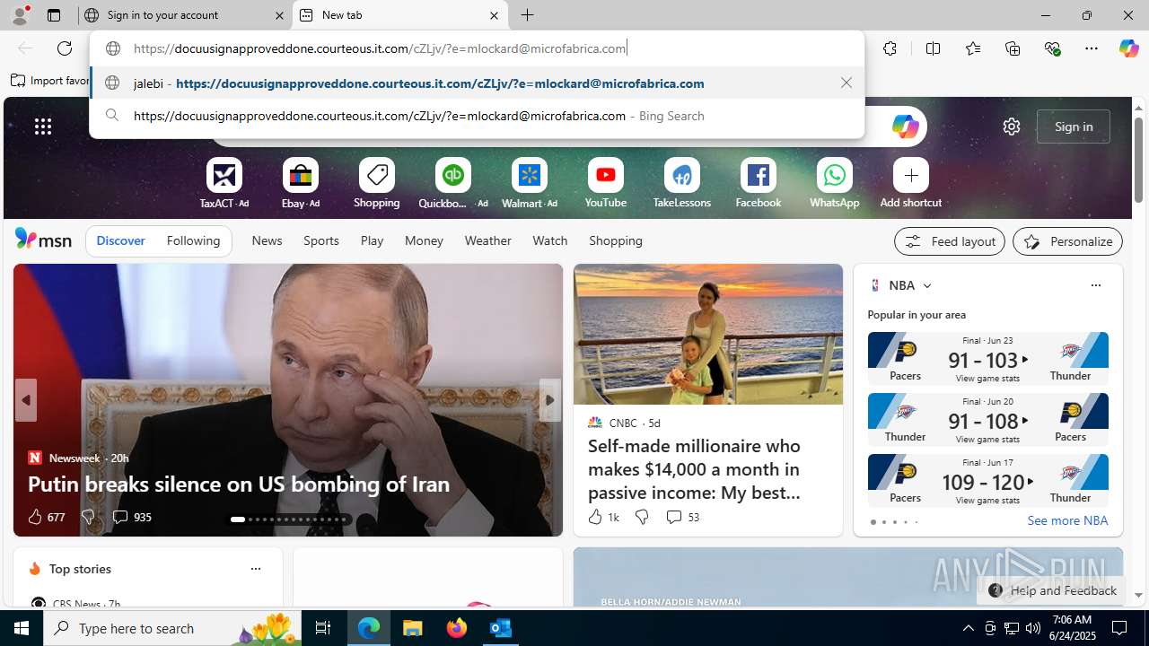
Task: Open the Copilot icon in toolbar
Action: [x=1128, y=48]
